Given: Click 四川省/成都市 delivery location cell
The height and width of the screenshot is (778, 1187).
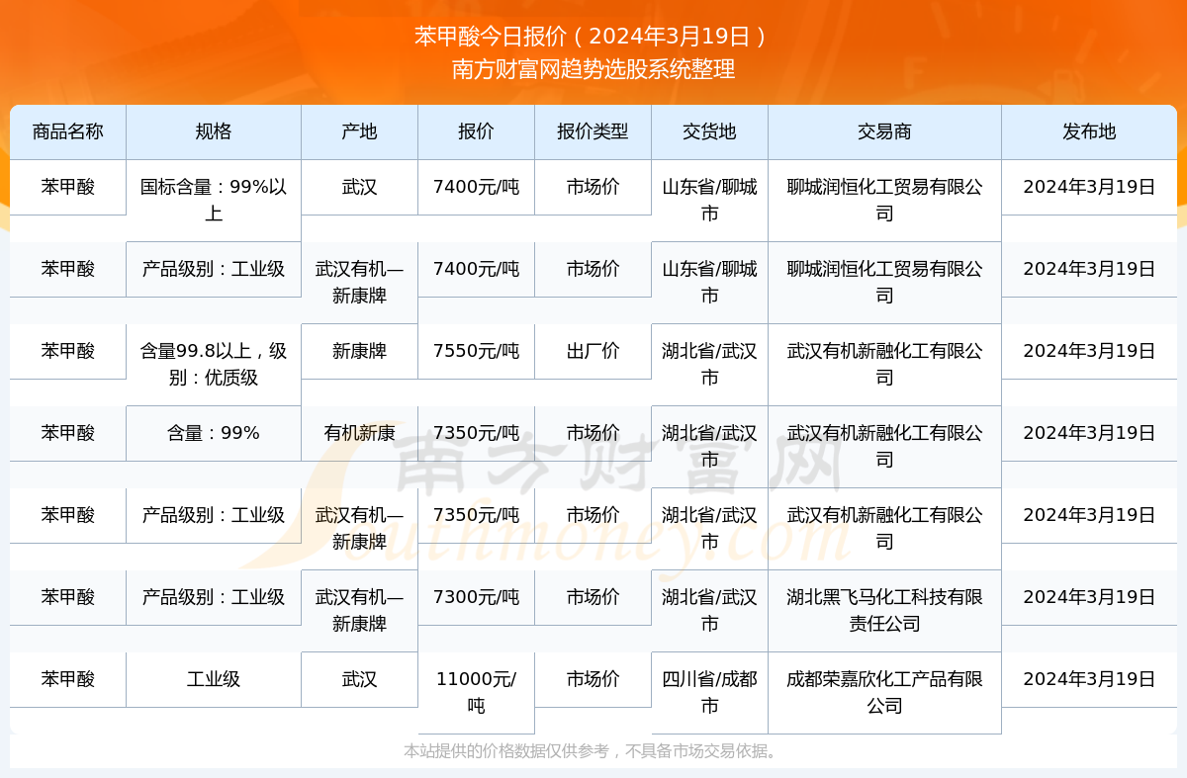Looking at the screenshot, I should pos(710,692).
